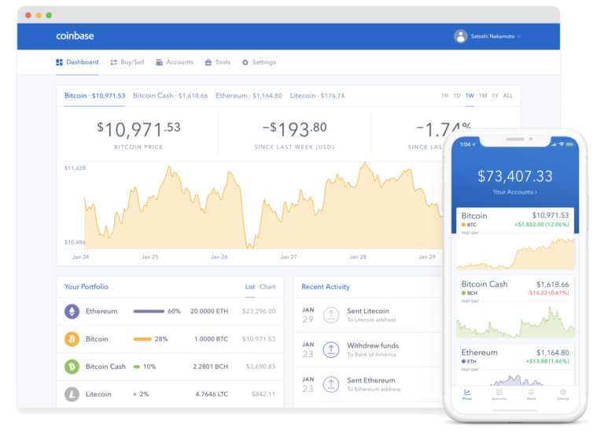Viewport: 604px width, 432px height.
Task: Go to the Buy/Sell tab
Action: (127, 62)
